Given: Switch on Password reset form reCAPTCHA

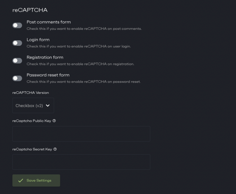Looking at the screenshot, I should (x=17, y=78).
